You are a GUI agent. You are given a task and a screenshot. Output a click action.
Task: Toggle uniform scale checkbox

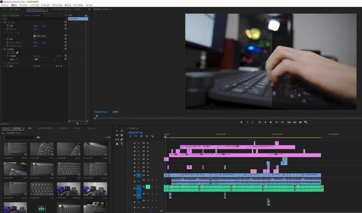coord(34,36)
